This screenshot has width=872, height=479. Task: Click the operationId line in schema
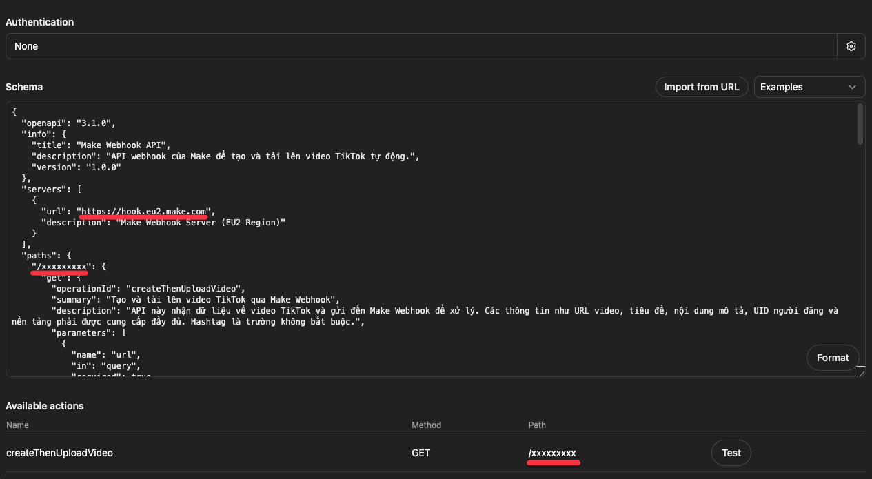[148, 288]
